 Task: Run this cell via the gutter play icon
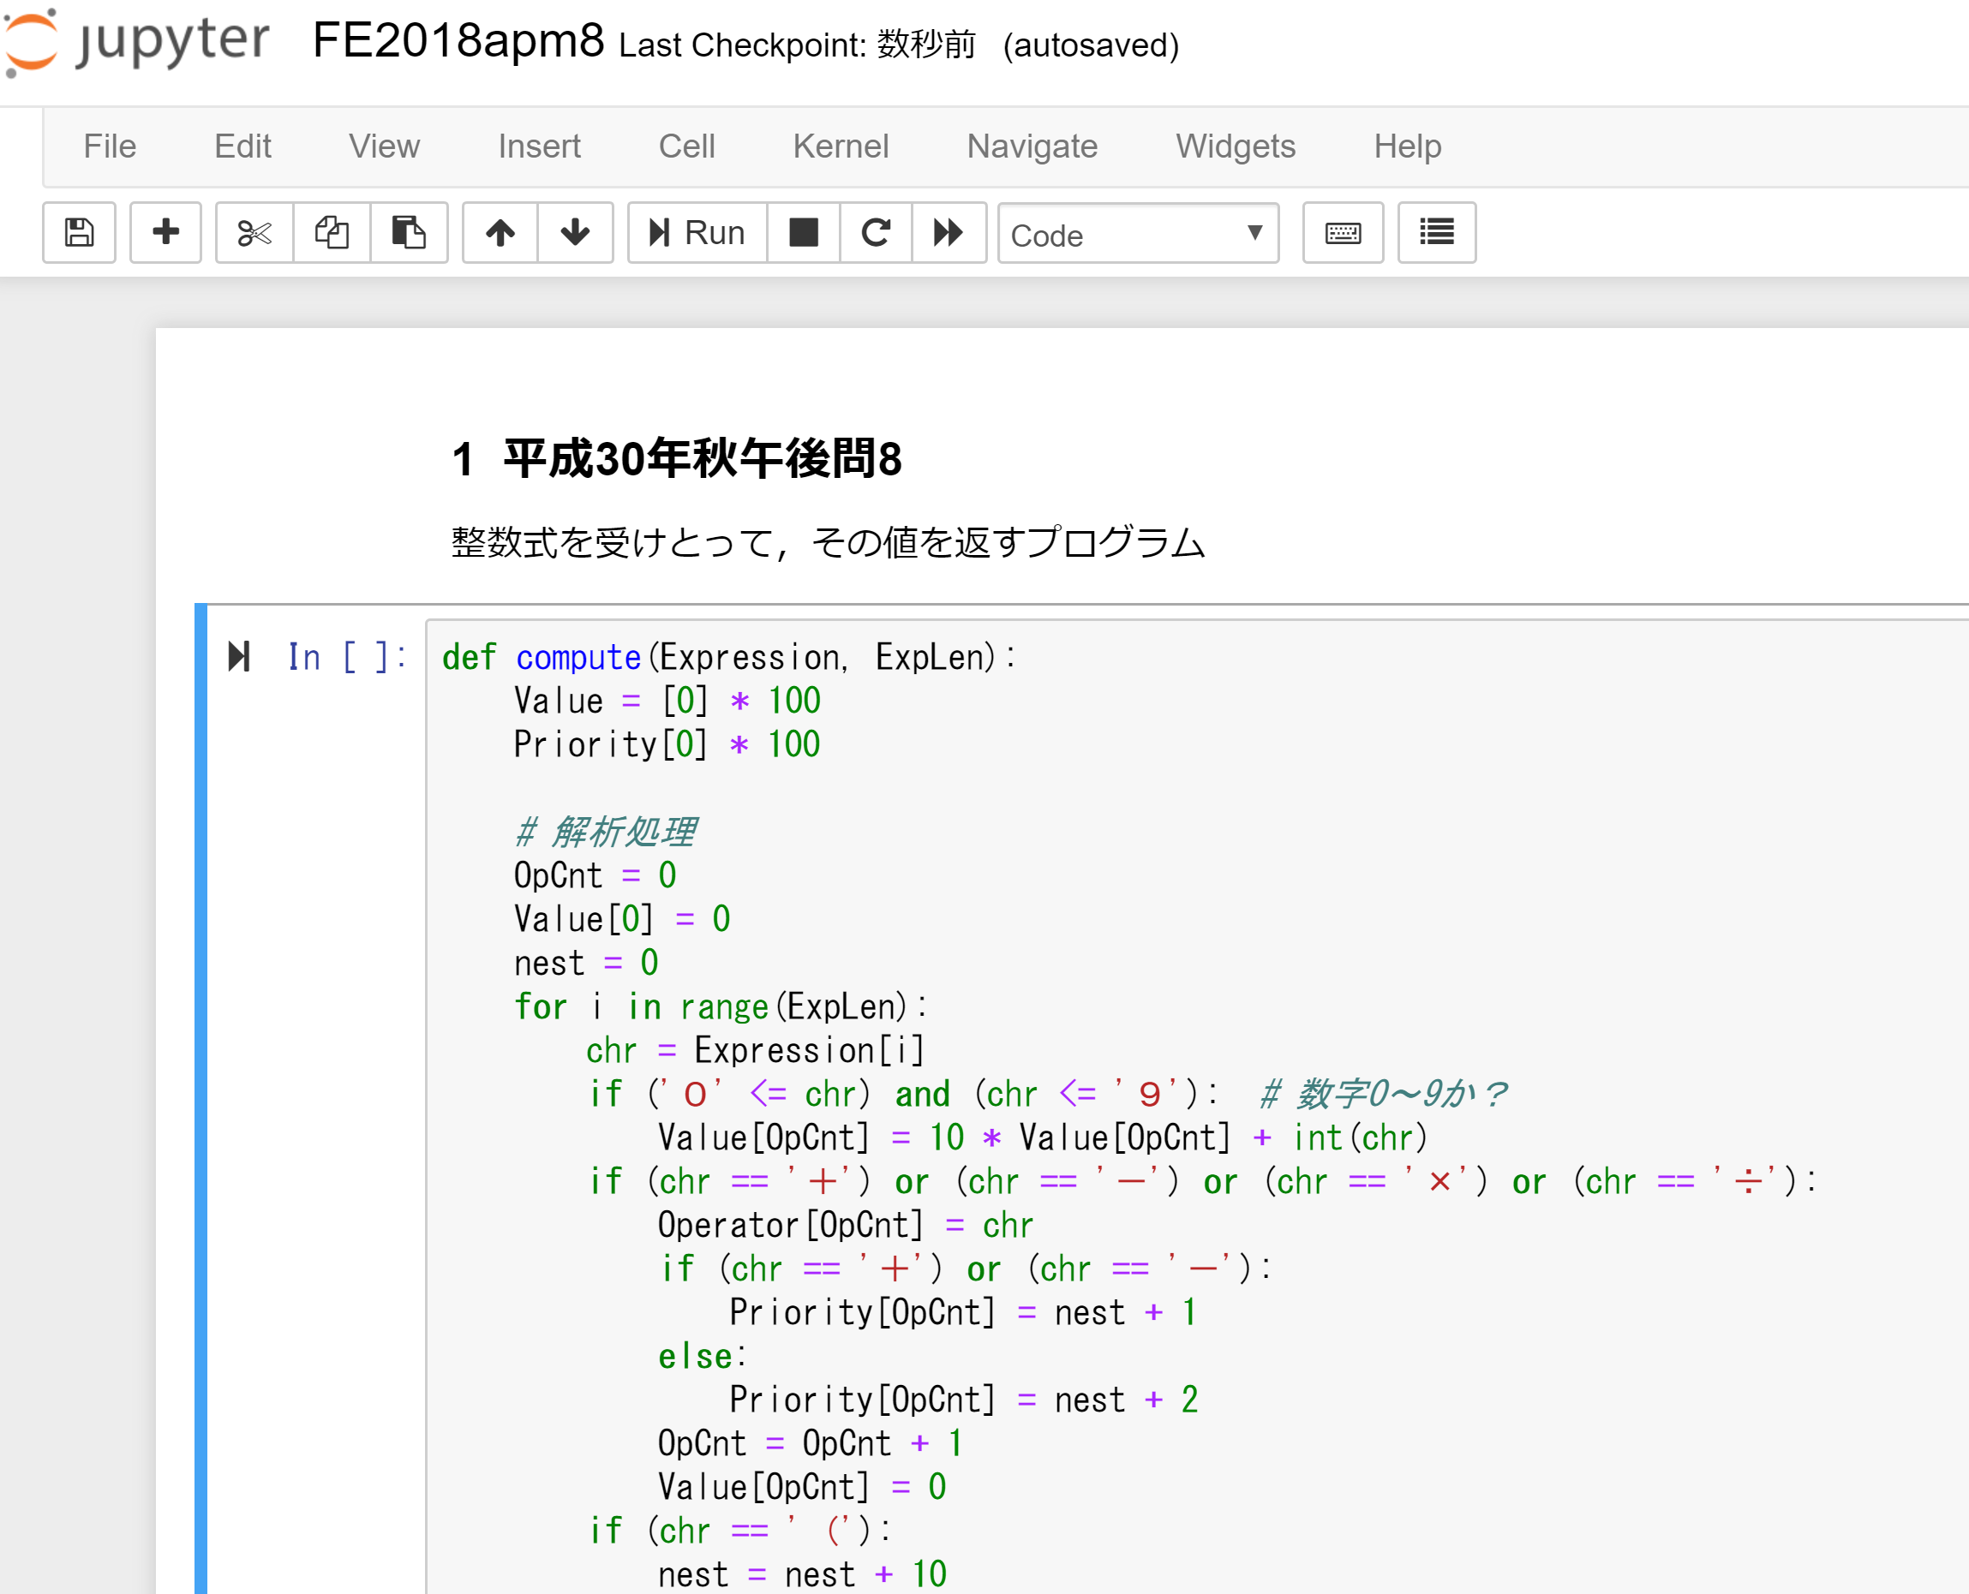239,656
